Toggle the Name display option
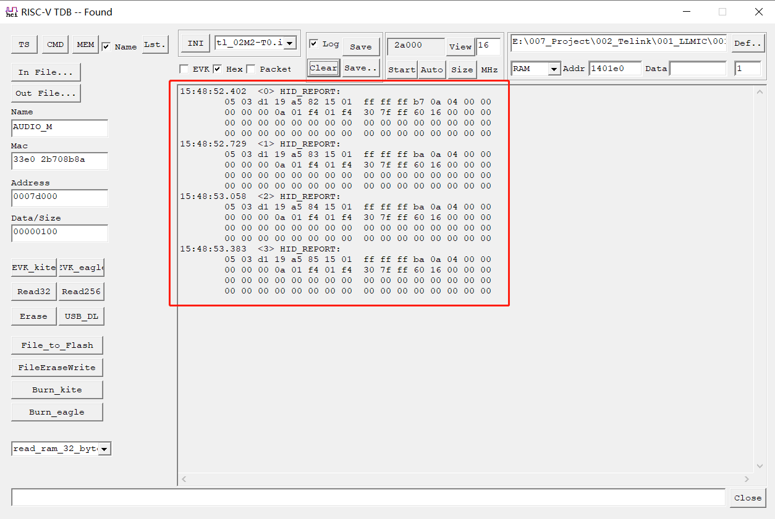The width and height of the screenshot is (775, 519). click(x=106, y=46)
